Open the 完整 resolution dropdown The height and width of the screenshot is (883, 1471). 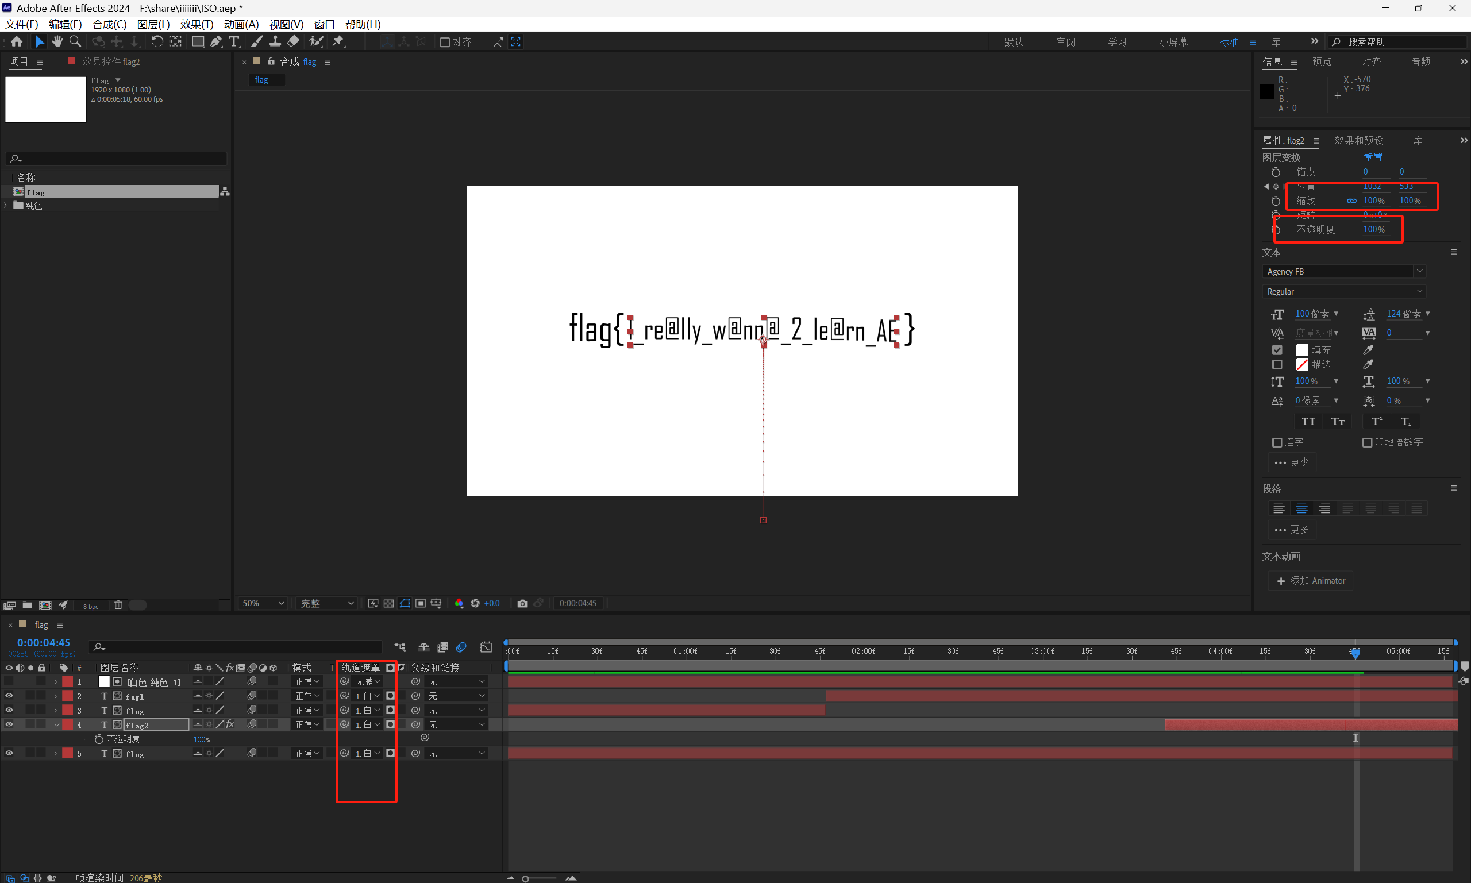pos(327,603)
